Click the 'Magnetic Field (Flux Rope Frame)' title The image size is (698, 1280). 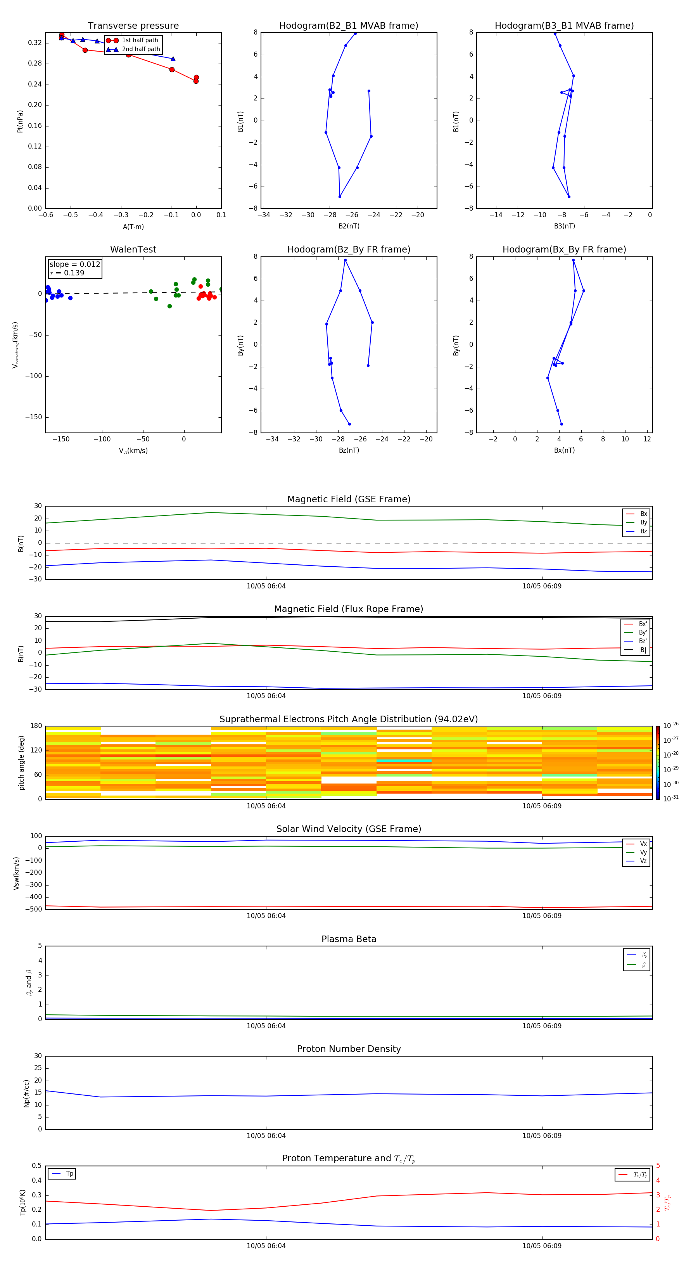349,609
